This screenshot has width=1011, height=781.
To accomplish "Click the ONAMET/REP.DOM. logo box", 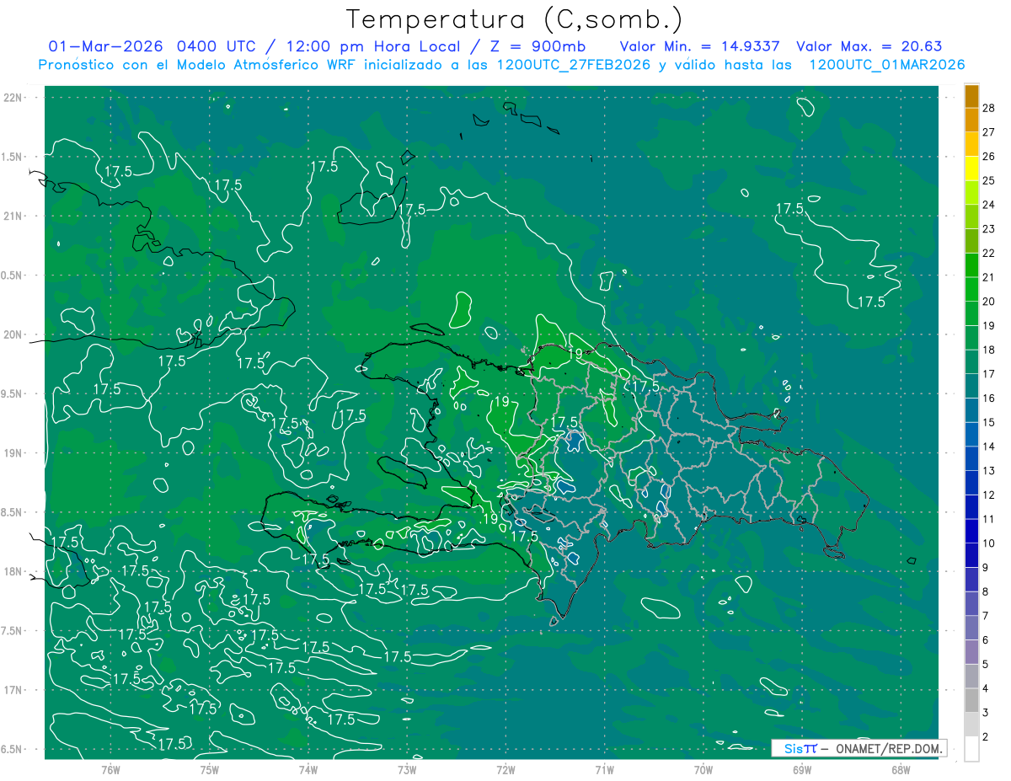I will click(x=859, y=748).
